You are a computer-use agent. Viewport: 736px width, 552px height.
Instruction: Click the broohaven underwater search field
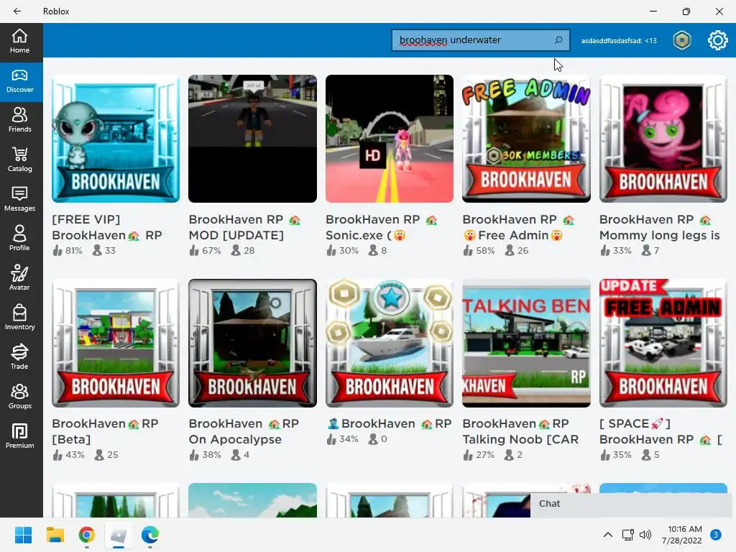pyautogui.click(x=481, y=40)
